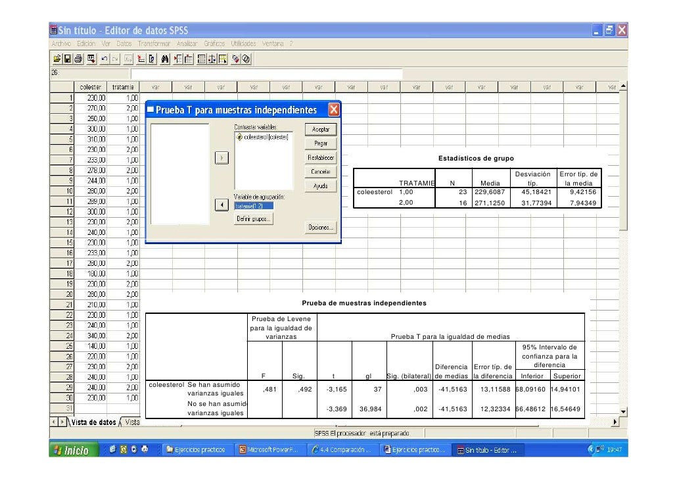Click the greyed Go to chart toolbar icon
This screenshot has height=479, width=677.
pos(128,59)
